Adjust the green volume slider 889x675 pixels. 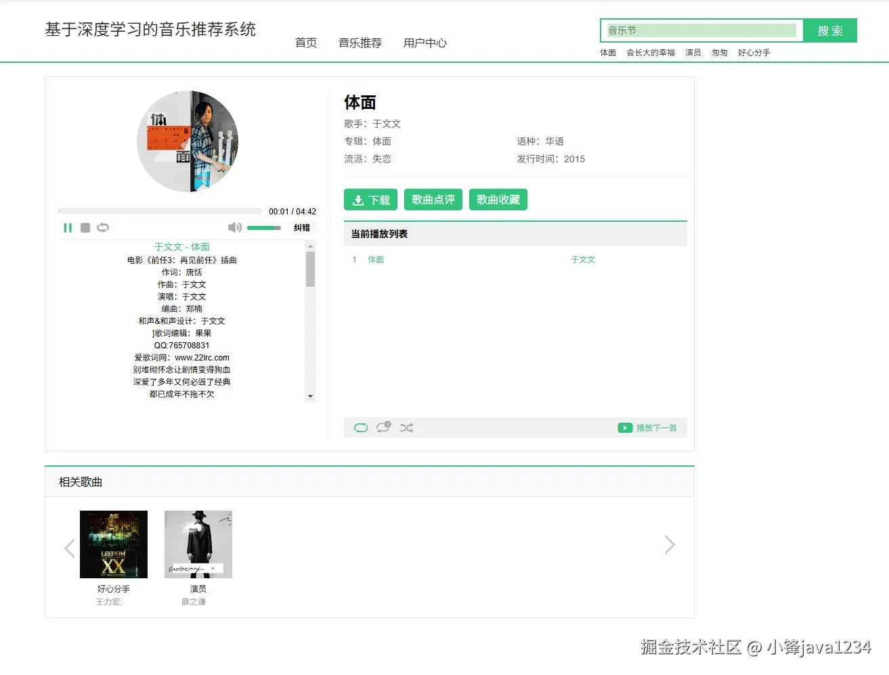pos(264,228)
